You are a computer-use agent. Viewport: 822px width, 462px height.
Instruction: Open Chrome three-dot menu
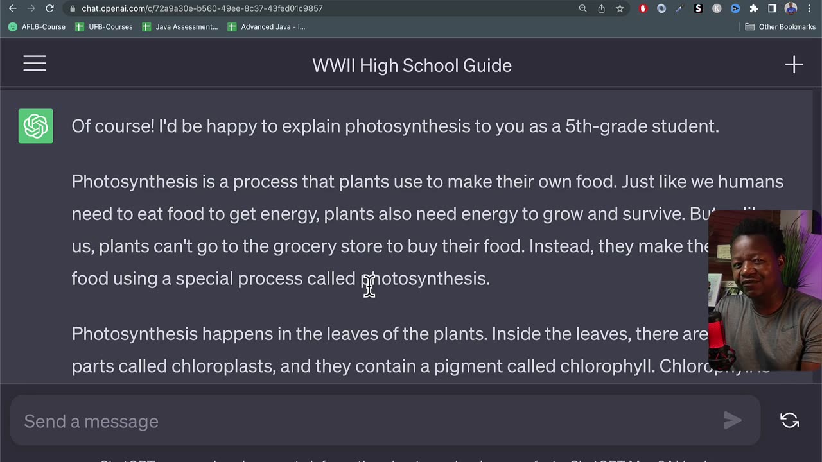point(809,8)
